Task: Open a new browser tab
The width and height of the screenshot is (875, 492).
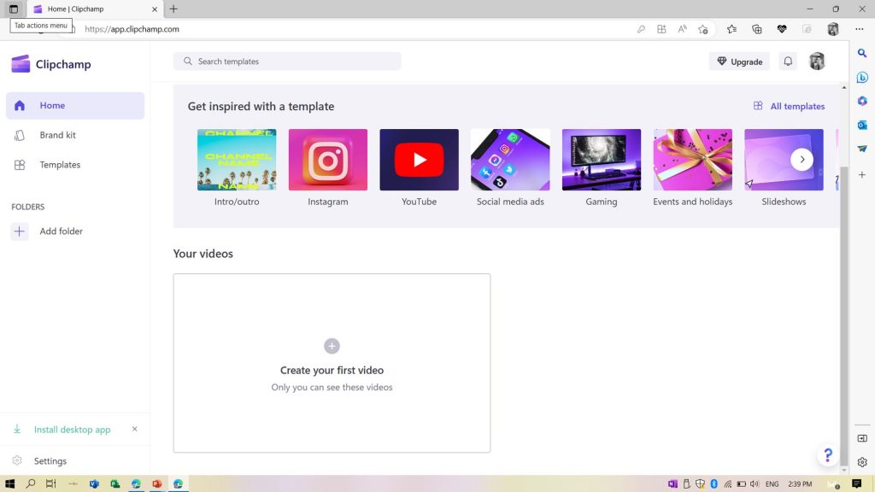Action: click(173, 9)
